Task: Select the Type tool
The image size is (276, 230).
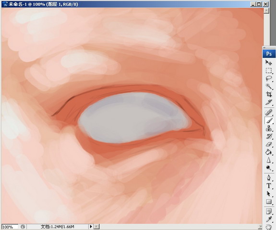Action: point(269,186)
